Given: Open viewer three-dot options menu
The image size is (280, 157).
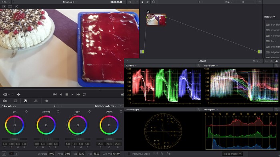Looking at the screenshot, I should coord(136,2).
